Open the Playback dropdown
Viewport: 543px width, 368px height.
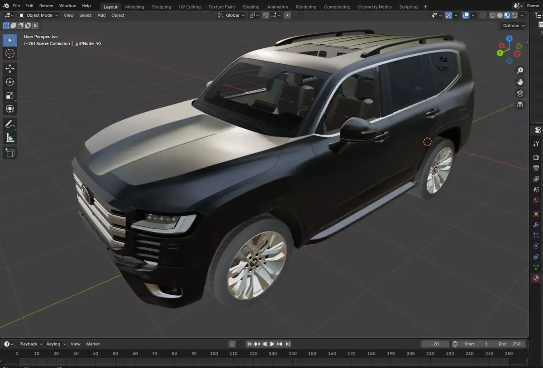pyautogui.click(x=31, y=344)
